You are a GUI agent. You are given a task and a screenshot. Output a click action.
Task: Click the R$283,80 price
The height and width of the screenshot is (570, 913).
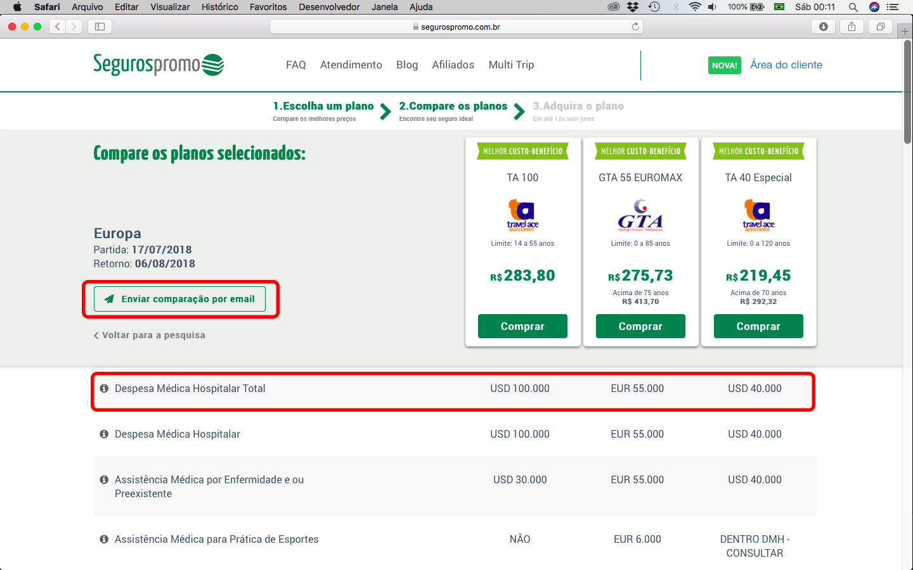(522, 275)
